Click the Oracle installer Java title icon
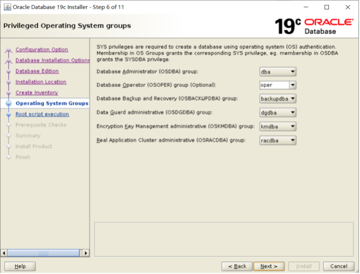 tap(7, 7)
